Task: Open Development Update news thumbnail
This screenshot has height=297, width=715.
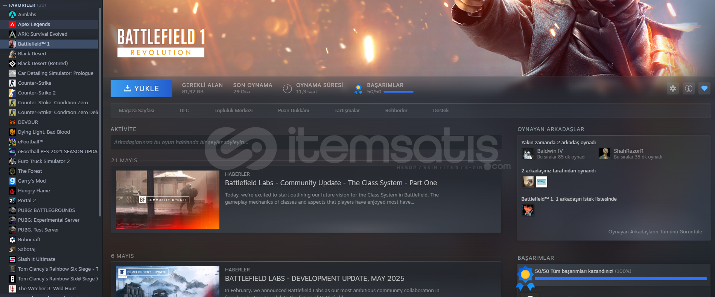Action: 167,282
